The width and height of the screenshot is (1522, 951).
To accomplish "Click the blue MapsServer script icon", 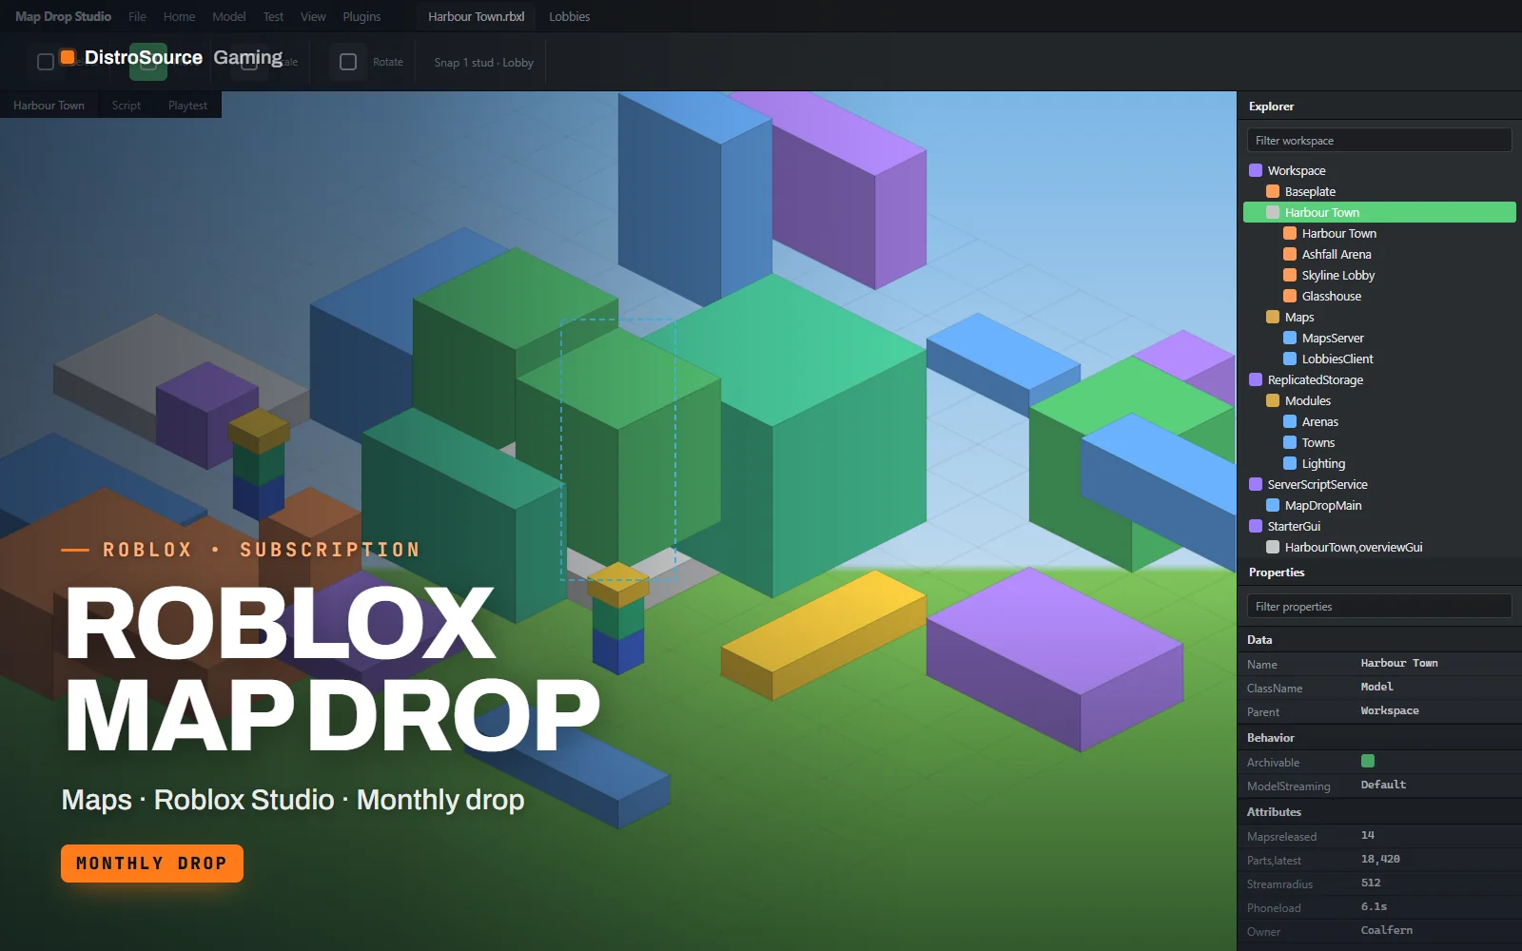I will tap(1290, 338).
